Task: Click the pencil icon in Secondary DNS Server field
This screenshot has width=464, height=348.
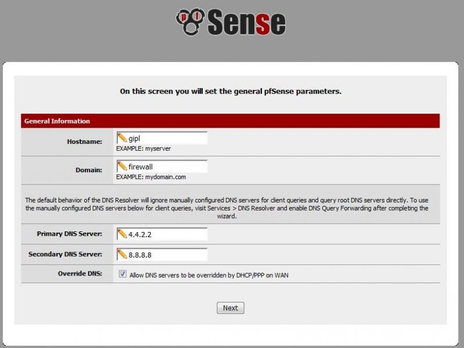Action: point(122,254)
